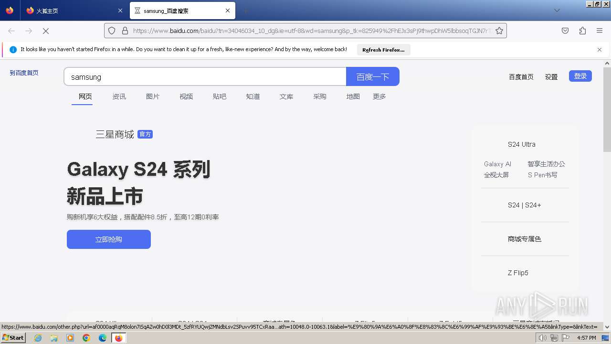Open the volume tray icon

543,338
